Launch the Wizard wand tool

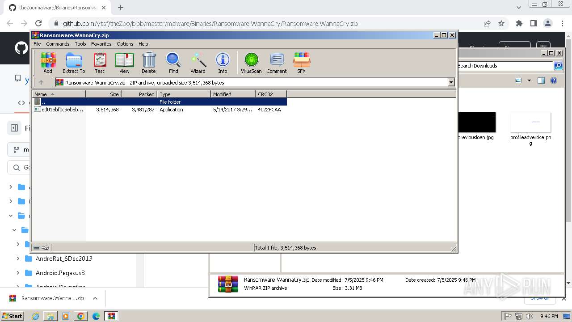(198, 63)
